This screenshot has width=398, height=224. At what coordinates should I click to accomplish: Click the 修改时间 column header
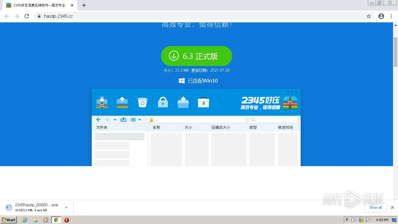pyautogui.click(x=285, y=128)
